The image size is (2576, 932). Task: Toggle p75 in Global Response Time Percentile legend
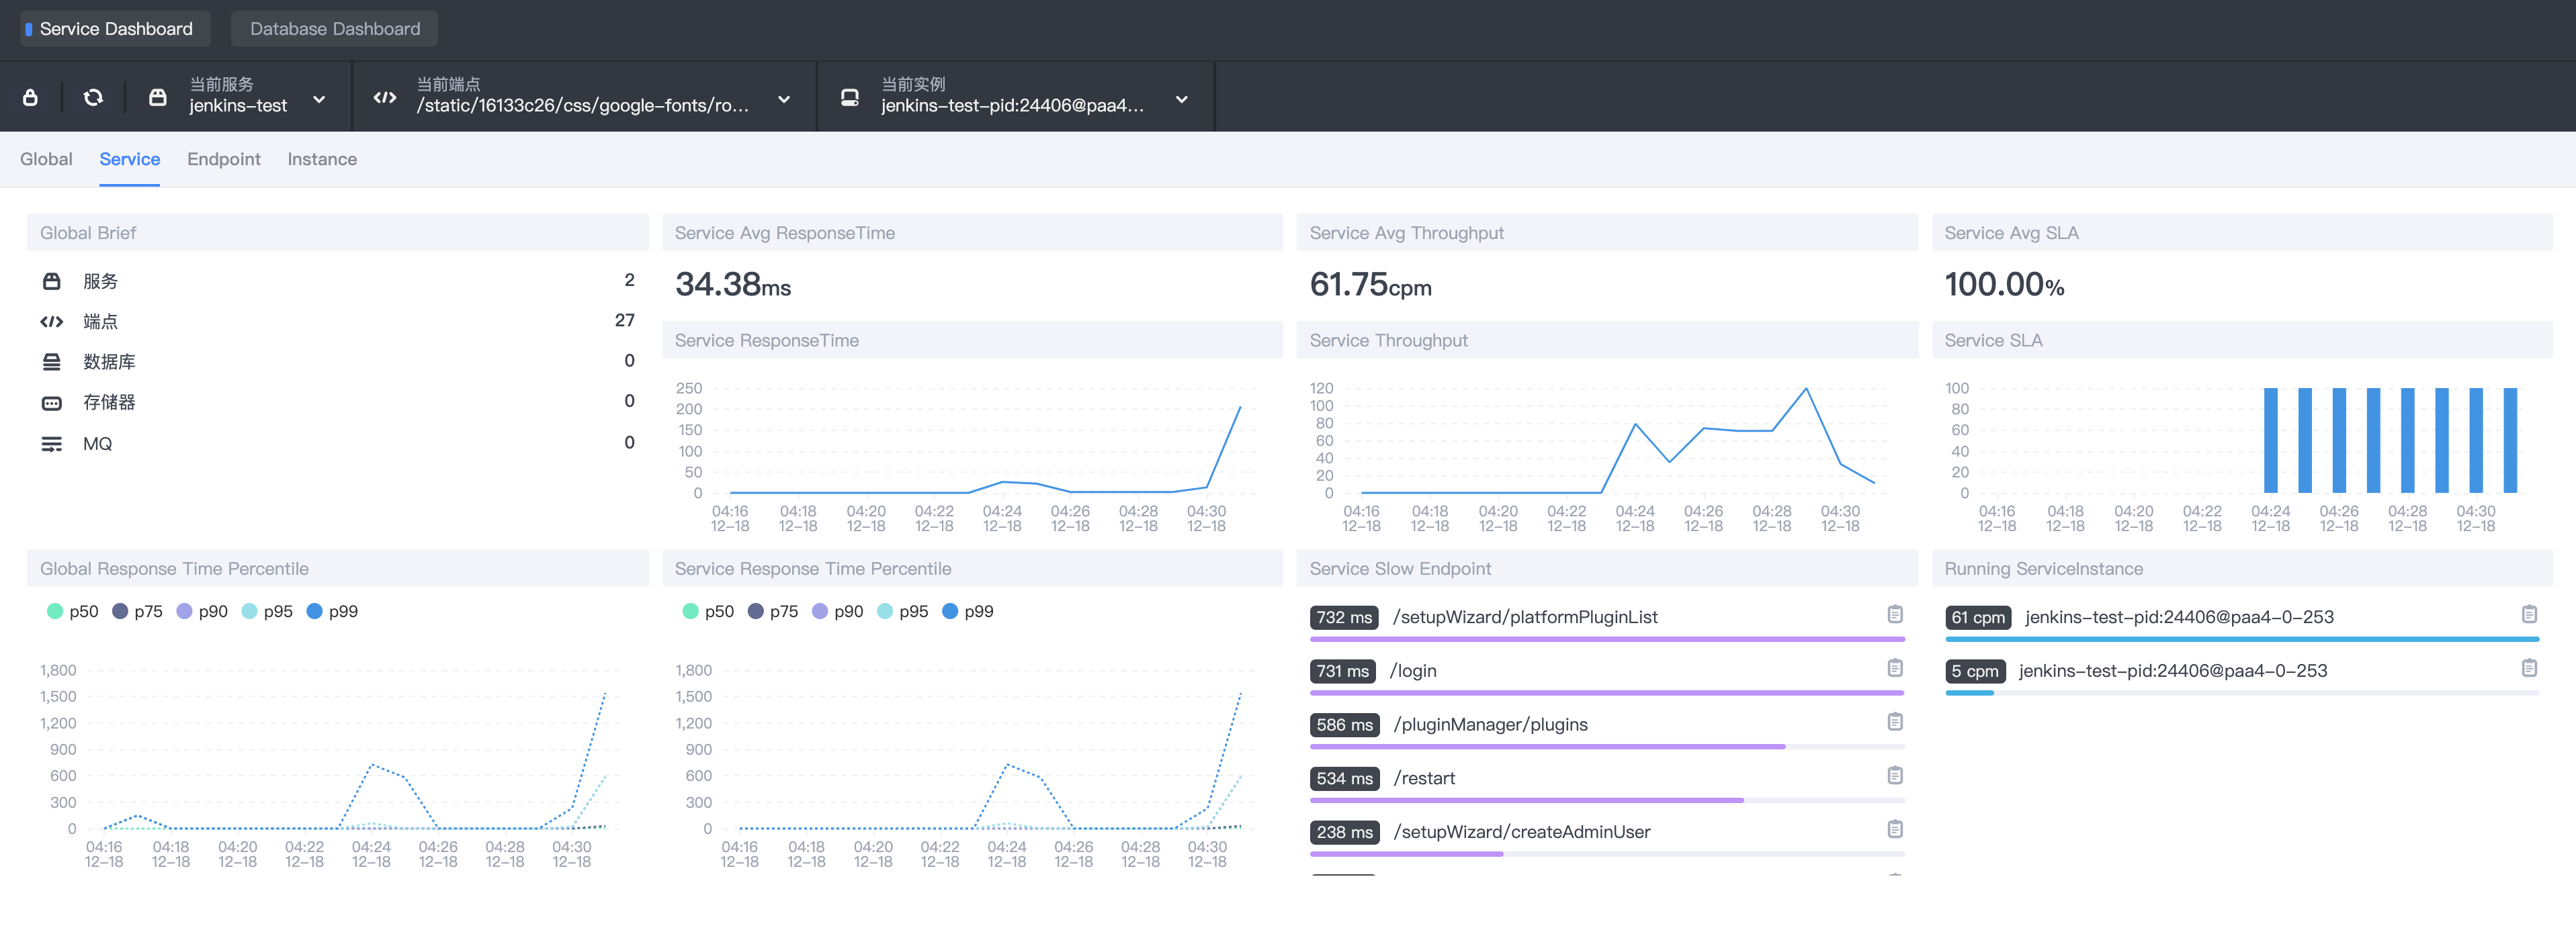(x=137, y=611)
